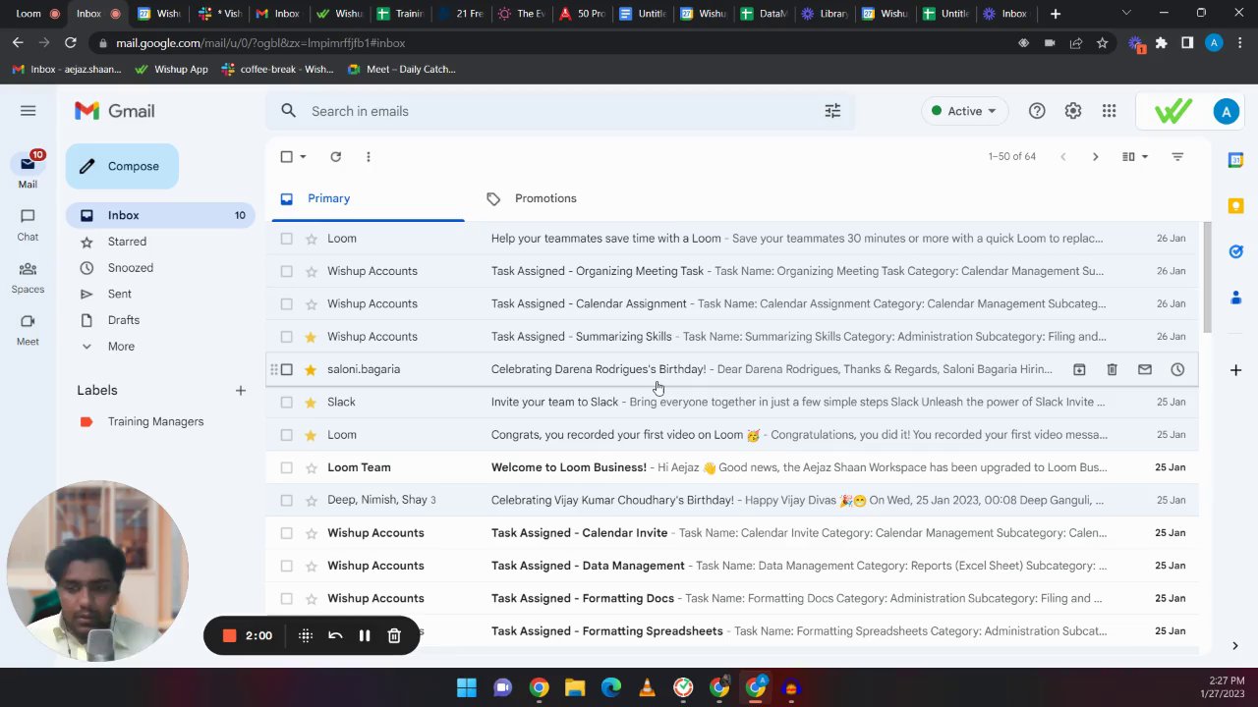Screen dimensions: 1258x707
Task: Open the Google account avatar
Action: coord(1226,111)
